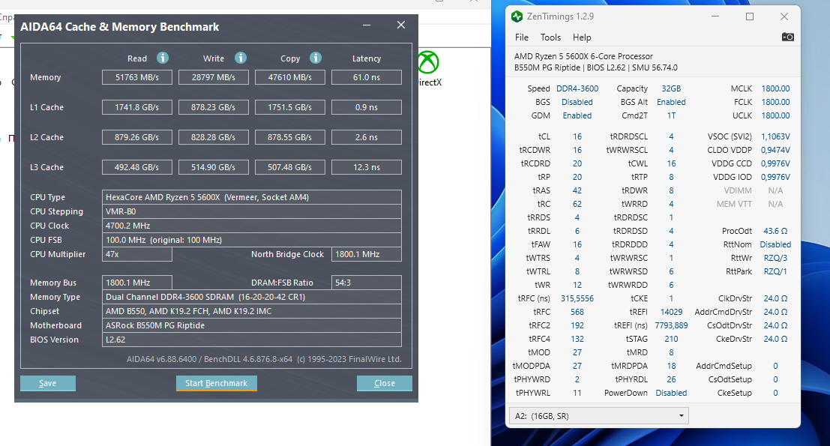
Task: Select L3 Cache Read 492.48 GB/s
Action: 137,167
